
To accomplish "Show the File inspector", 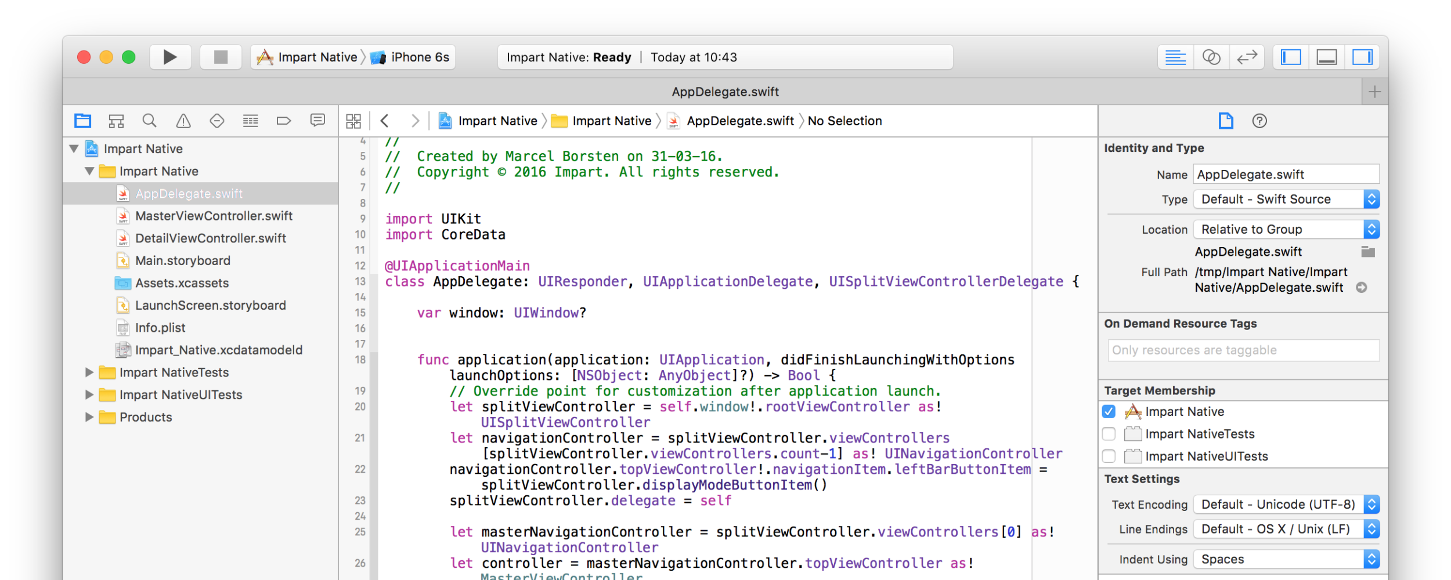I will pos(1226,121).
